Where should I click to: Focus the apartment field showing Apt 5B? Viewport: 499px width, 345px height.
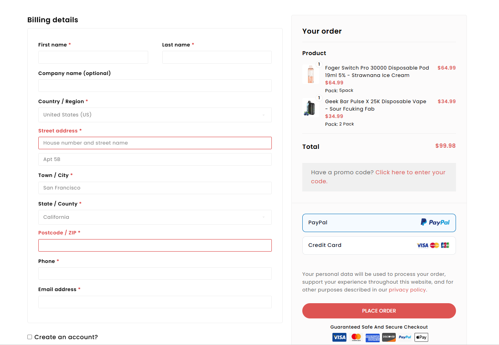(155, 159)
